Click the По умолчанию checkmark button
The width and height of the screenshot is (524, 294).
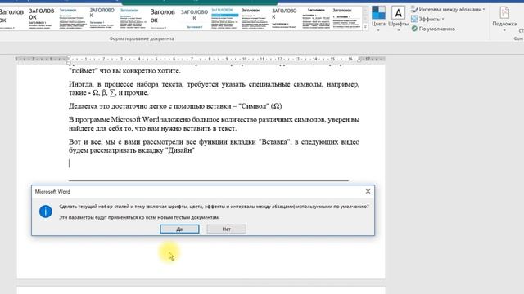tap(433, 29)
